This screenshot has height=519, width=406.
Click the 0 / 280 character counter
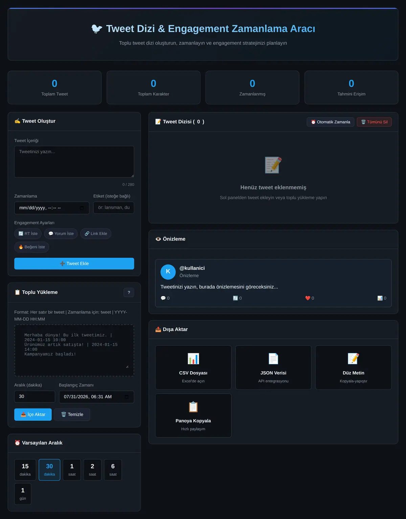pos(128,185)
